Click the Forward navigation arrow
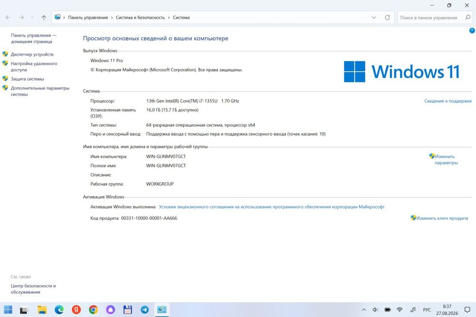 click(21, 18)
